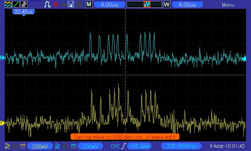This screenshot has height=151, width=251.
Task: Click the rising edge trigger slope icon
Action: pos(124,146)
